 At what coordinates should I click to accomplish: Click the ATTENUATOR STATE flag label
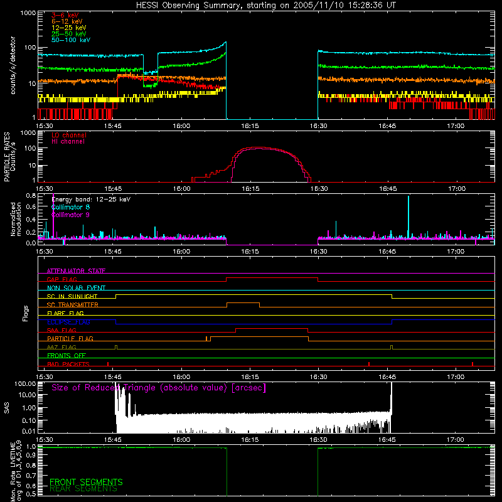point(76,271)
